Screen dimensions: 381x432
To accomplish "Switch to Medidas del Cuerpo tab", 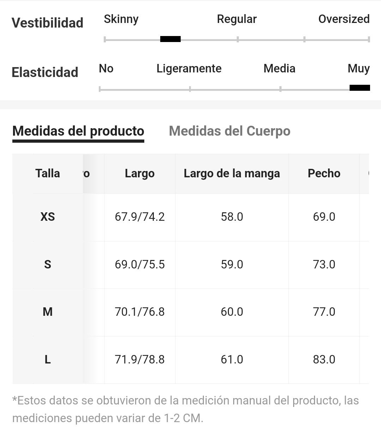I will [x=230, y=131].
